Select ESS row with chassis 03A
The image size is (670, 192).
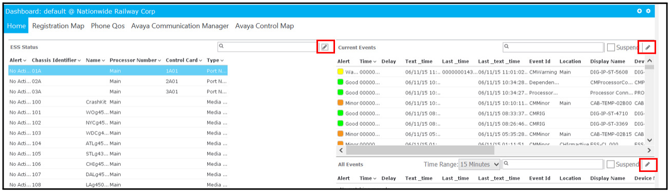tap(118, 91)
